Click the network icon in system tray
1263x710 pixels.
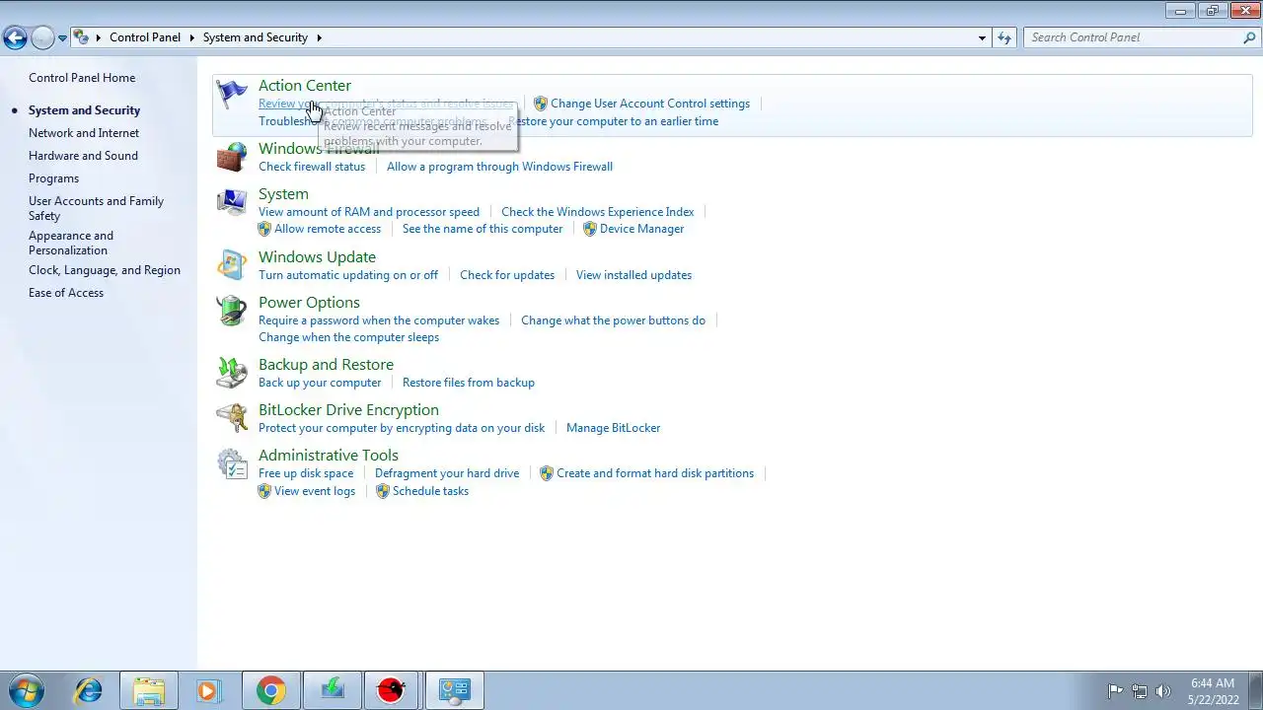point(1140,691)
